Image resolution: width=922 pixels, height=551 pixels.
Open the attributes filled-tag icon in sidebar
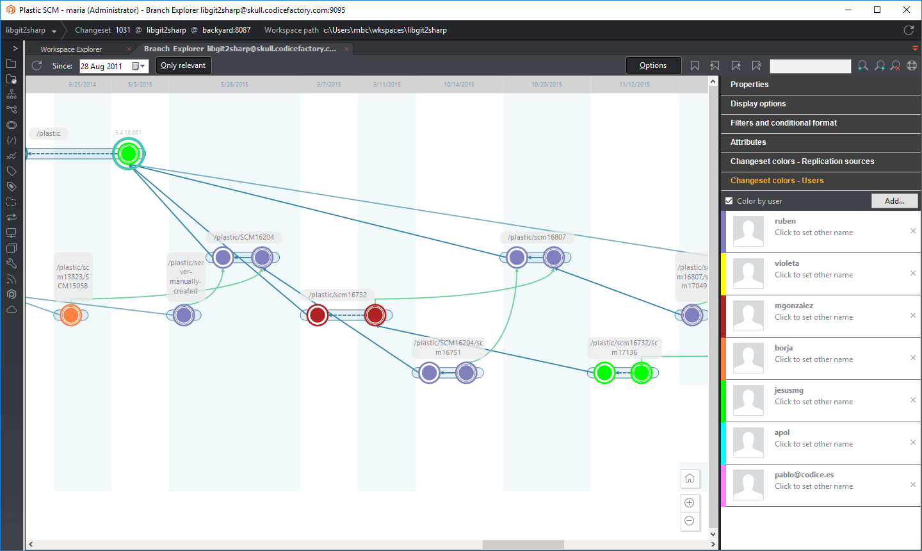(11, 186)
